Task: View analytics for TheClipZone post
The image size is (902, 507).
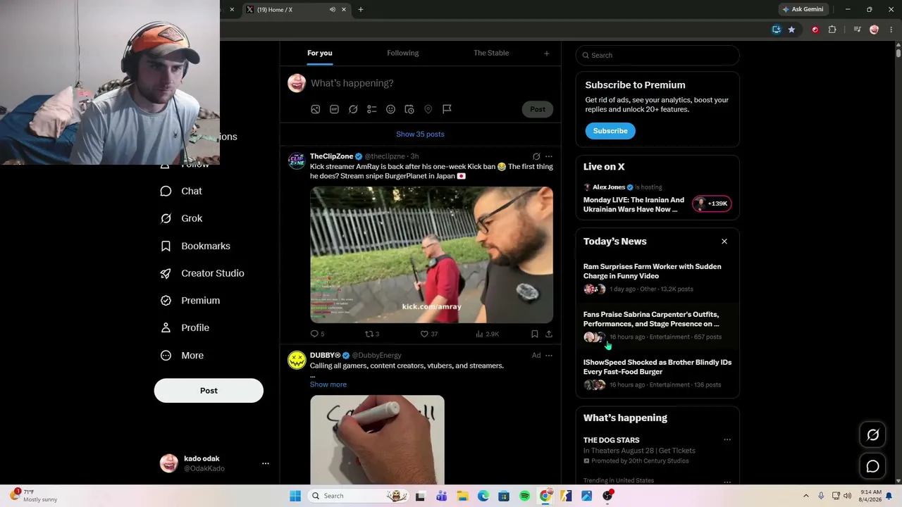Action: (x=487, y=334)
